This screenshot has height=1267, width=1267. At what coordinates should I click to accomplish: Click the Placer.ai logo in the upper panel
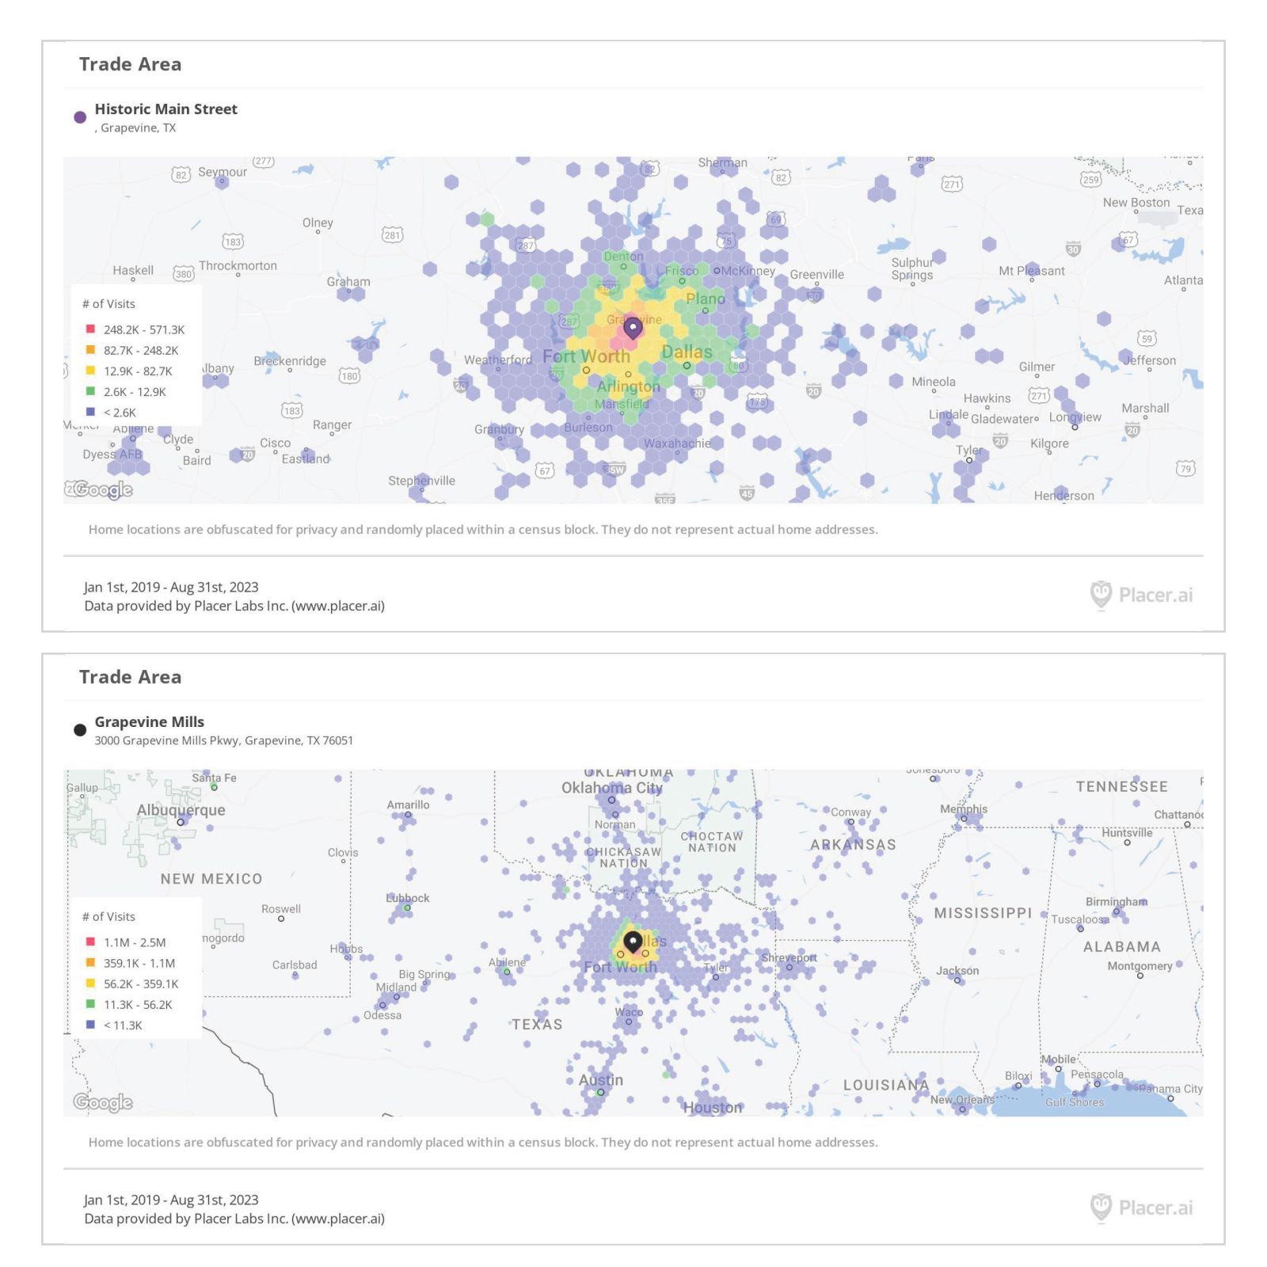(x=1141, y=595)
